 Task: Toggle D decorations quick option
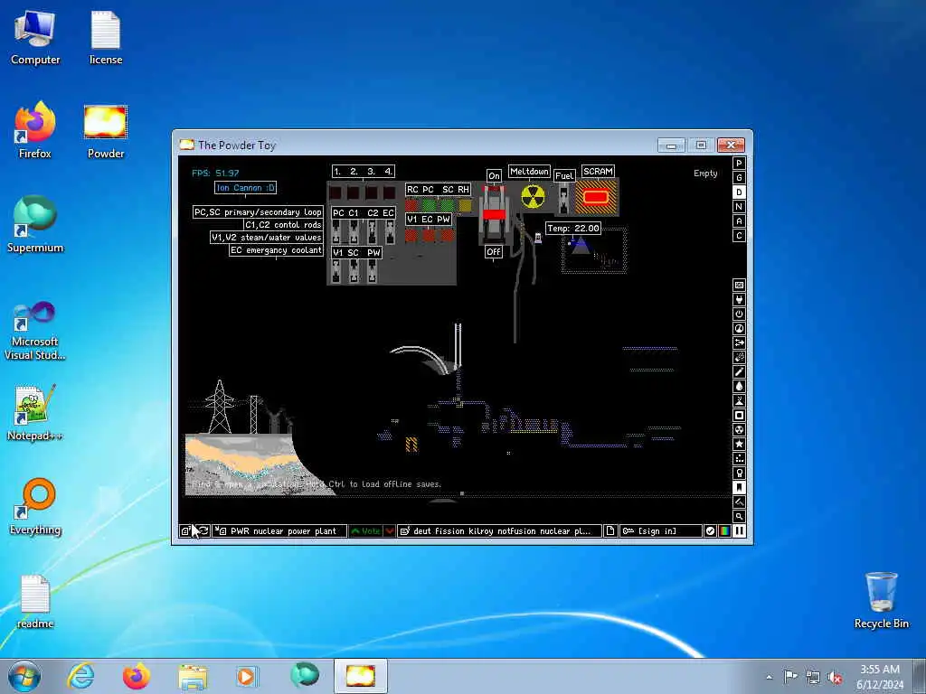pos(739,192)
